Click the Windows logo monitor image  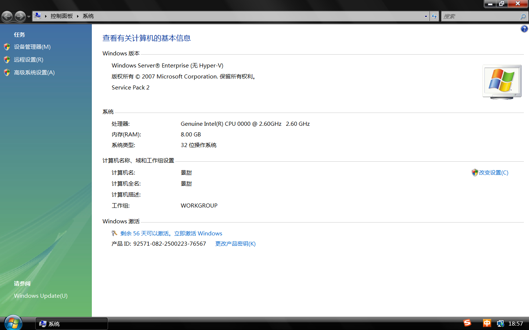tap(502, 82)
